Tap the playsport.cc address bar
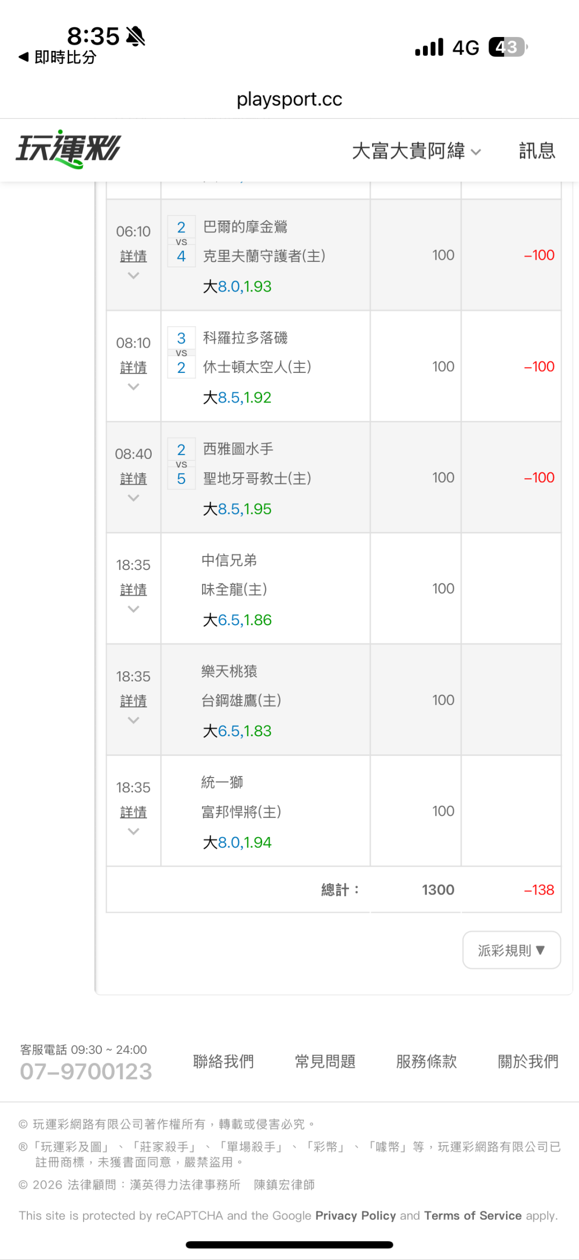Viewport: 579px width, 1260px height. pyautogui.click(x=289, y=99)
